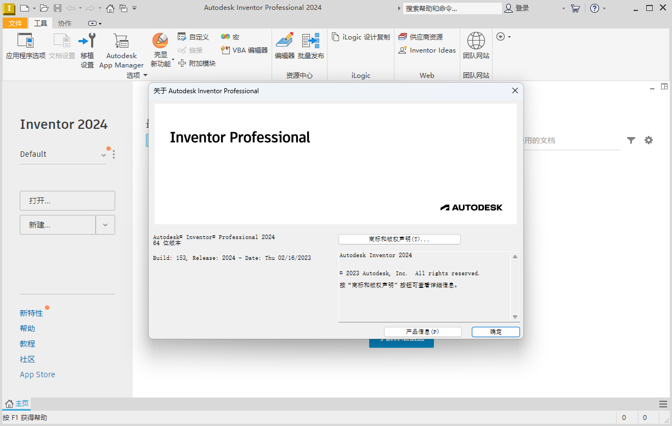This screenshot has width=672, height=426.
Task: Open 自定义 customize tool
Action: [x=193, y=37]
